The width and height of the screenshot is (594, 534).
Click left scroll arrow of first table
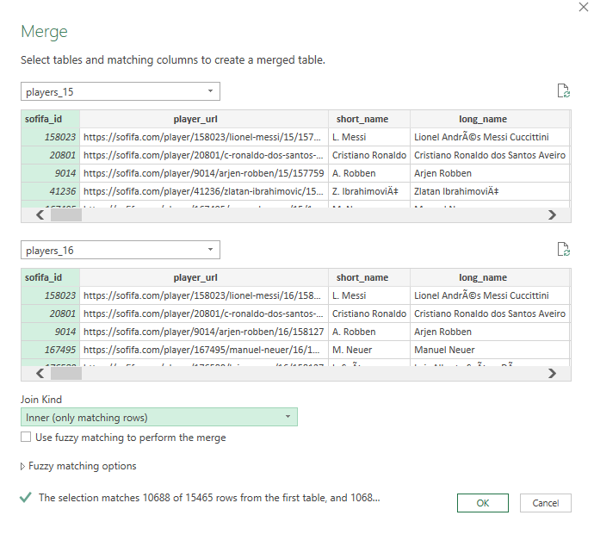(x=40, y=215)
